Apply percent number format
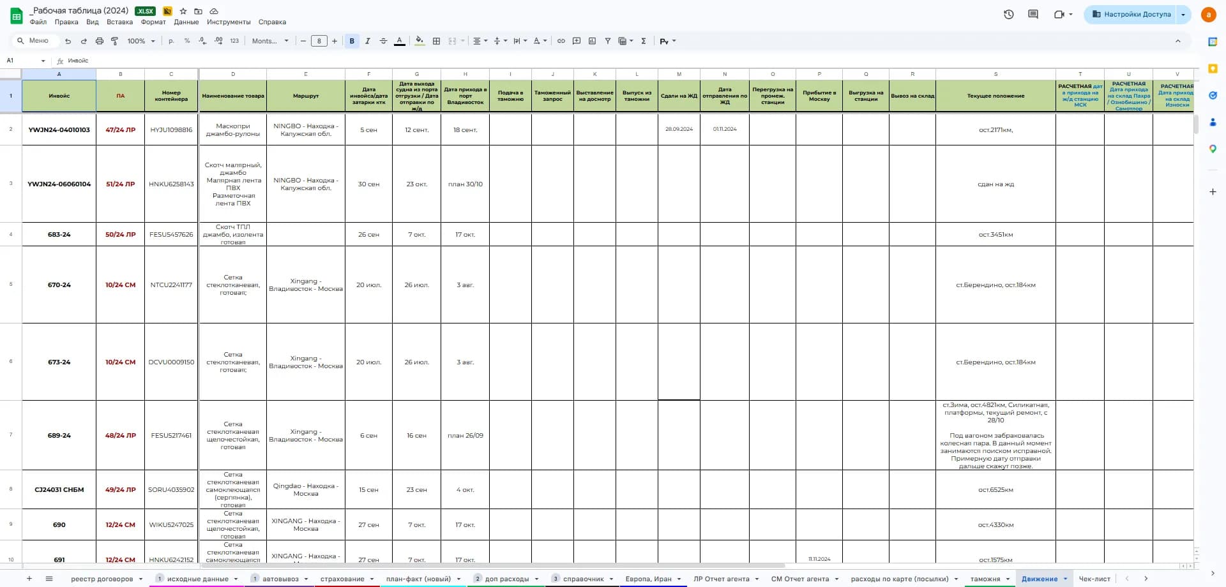 pyautogui.click(x=187, y=41)
